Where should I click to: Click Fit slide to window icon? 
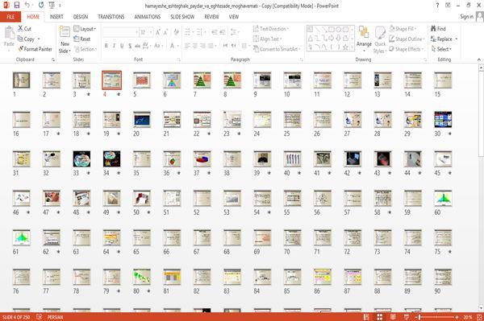[x=479, y=317]
